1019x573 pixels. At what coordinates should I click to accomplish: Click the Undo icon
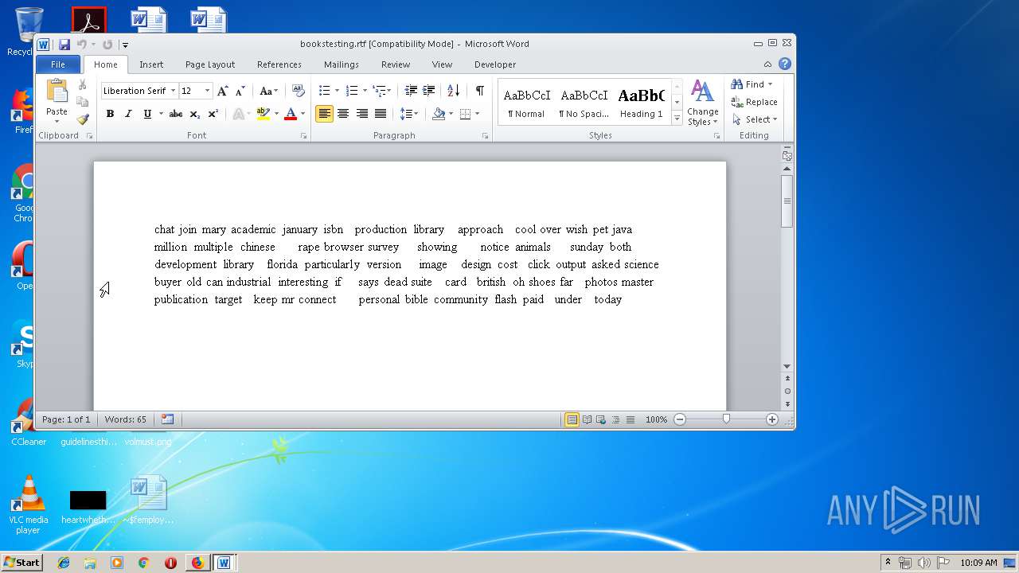81,45
